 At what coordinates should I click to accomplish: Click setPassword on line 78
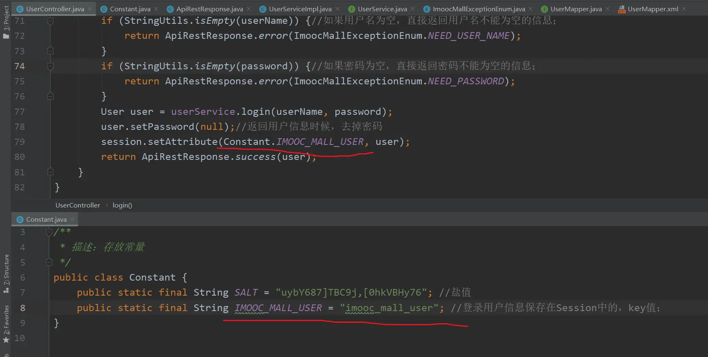click(x=162, y=127)
